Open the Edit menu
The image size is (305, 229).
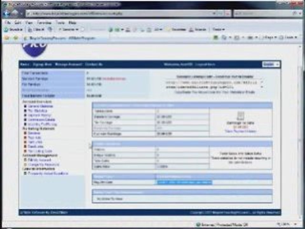(18, 23)
